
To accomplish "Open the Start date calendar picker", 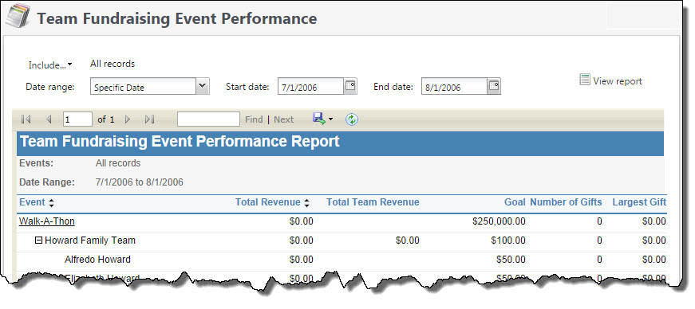I will click(350, 85).
